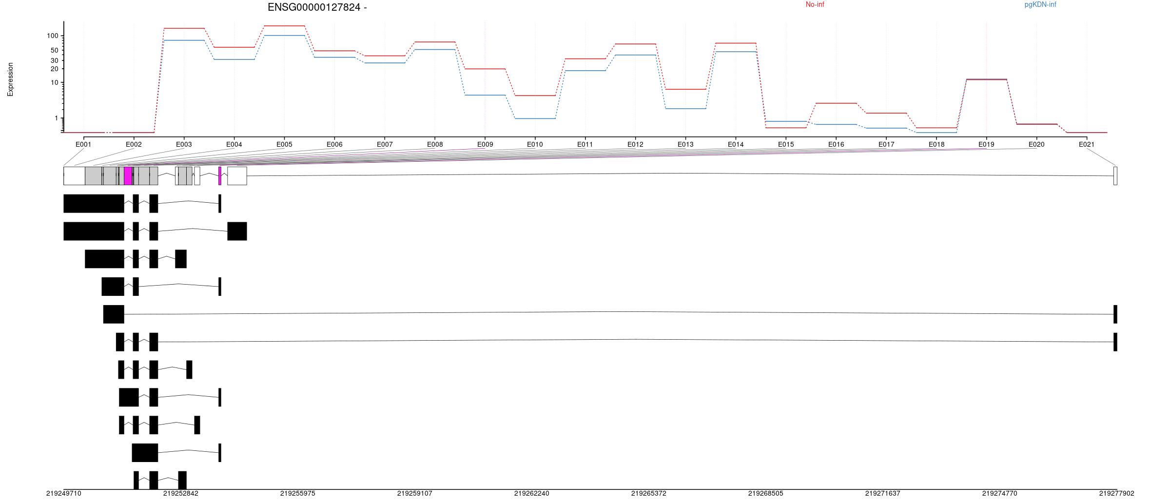Click genomic coordinate 219255975
Image resolution: width=1170 pixels, height=502 pixels.
coord(298,494)
